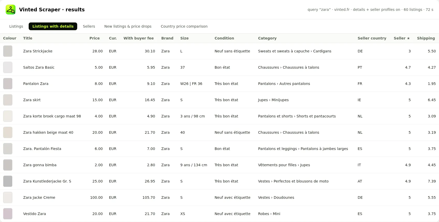Click the Seller country column header
This screenshot has width=439, height=222.
(372, 38)
